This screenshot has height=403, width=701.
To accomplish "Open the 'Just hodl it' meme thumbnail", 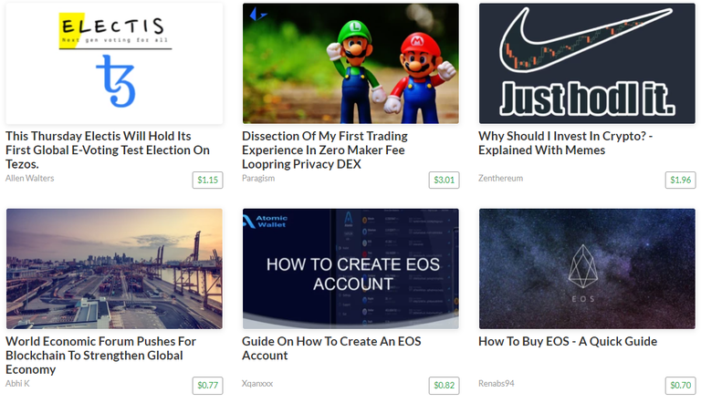I will tap(587, 64).
